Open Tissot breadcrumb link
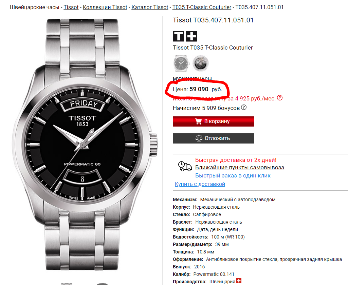 [x=71, y=7]
